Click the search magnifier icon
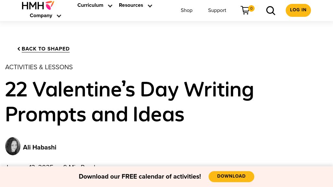 tap(270, 11)
